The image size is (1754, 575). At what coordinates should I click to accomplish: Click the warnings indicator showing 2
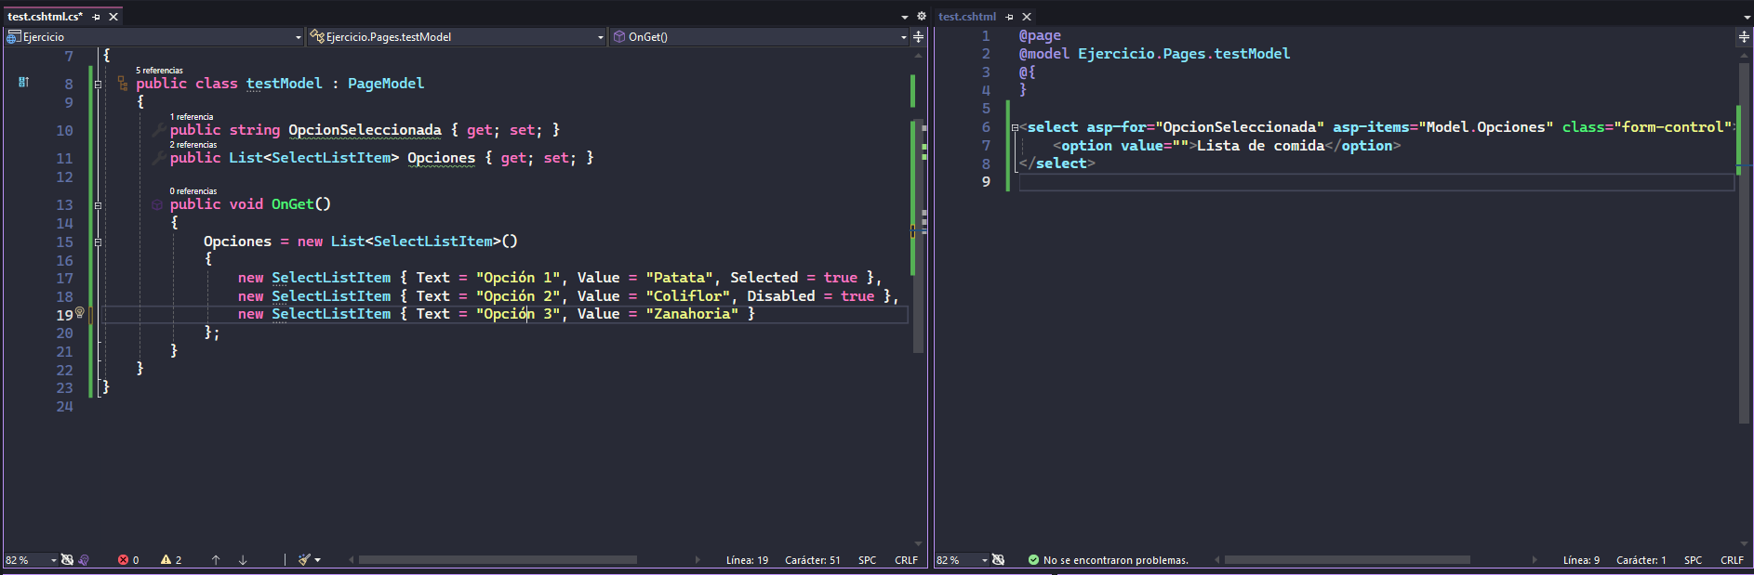point(171,560)
